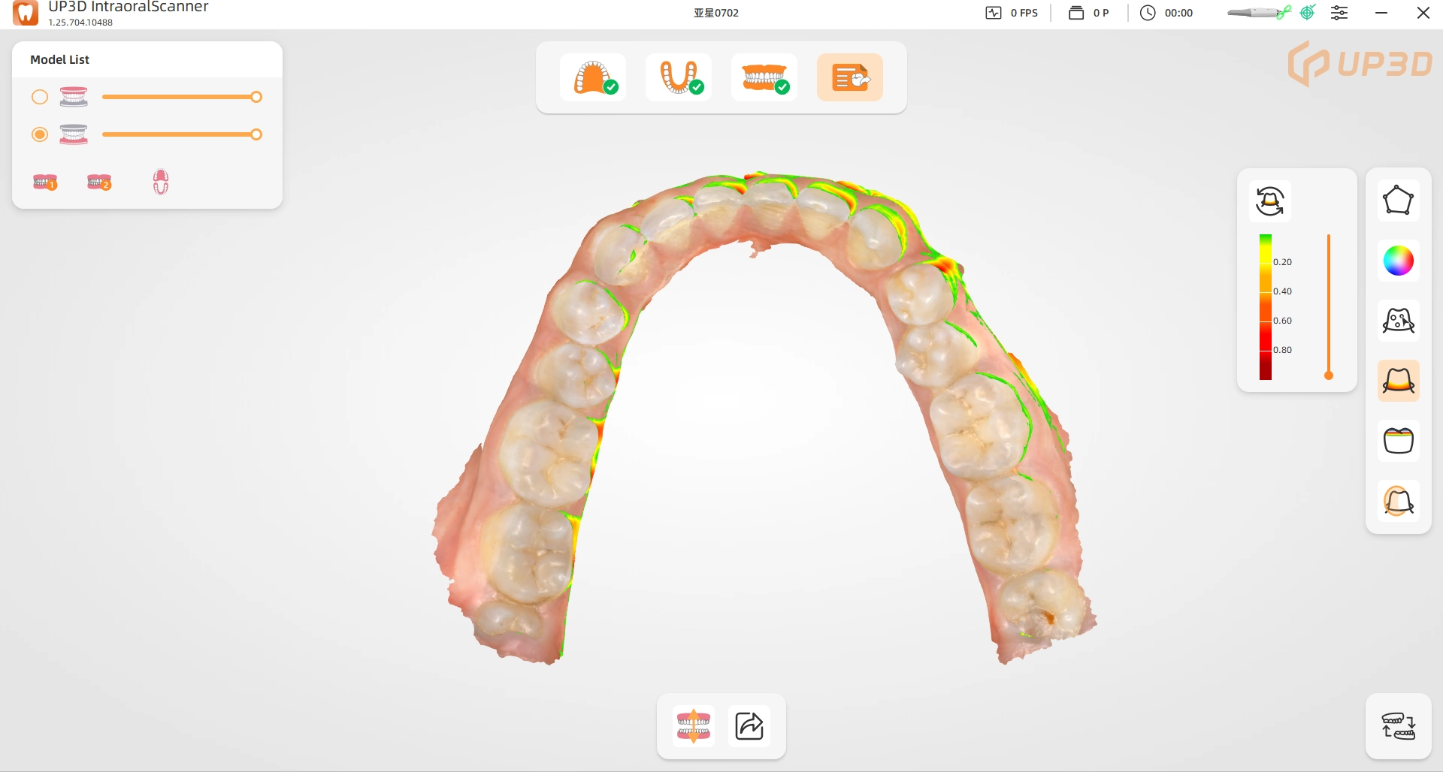Image resolution: width=1443 pixels, height=772 pixels.
Task: Select the lower jaw radio button
Action: pyautogui.click(x=40, y=134)
